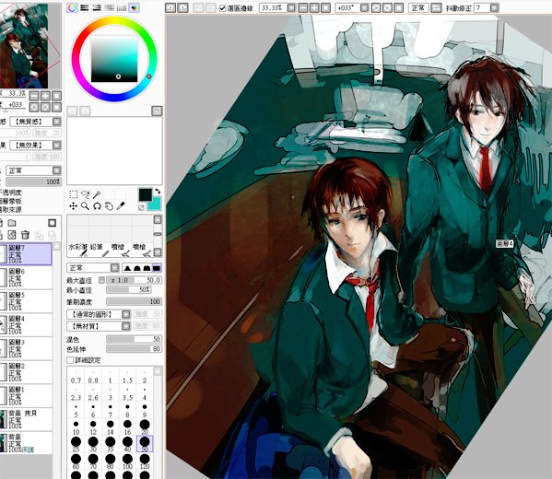Add a layer mask
552x479 pixels.
click(x=12, y=235)
